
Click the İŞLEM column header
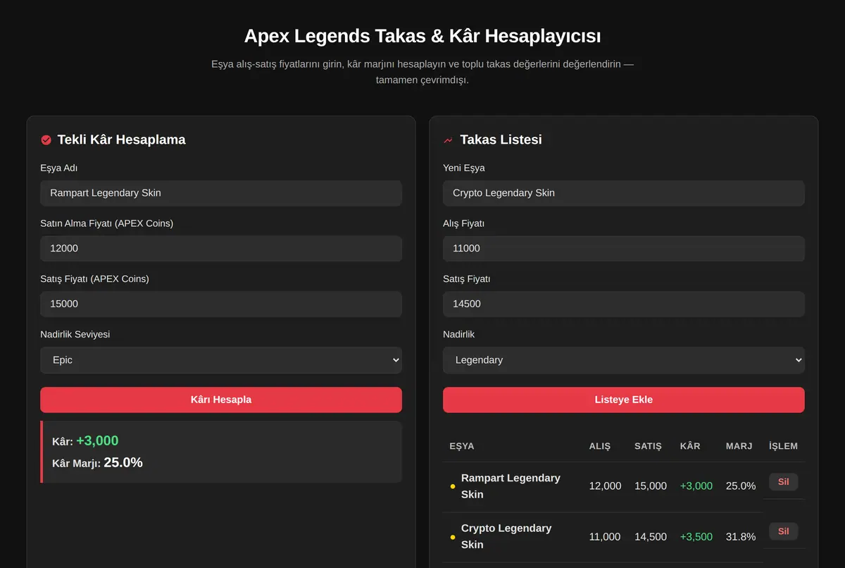pyautogui.click(x=784, y=446)
